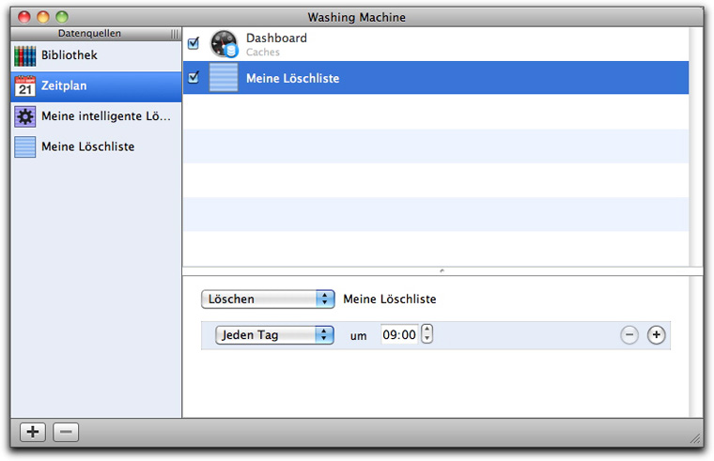Select Bibliothek in the sidebar
Viewport: 714px width, 461px height.
[96, 56]
